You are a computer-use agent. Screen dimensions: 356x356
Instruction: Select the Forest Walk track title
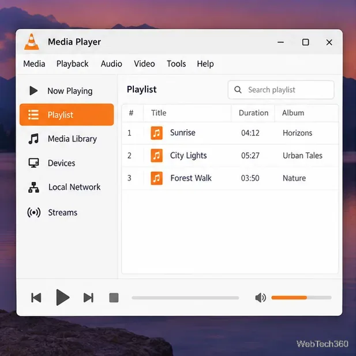(x=191, y=178)
